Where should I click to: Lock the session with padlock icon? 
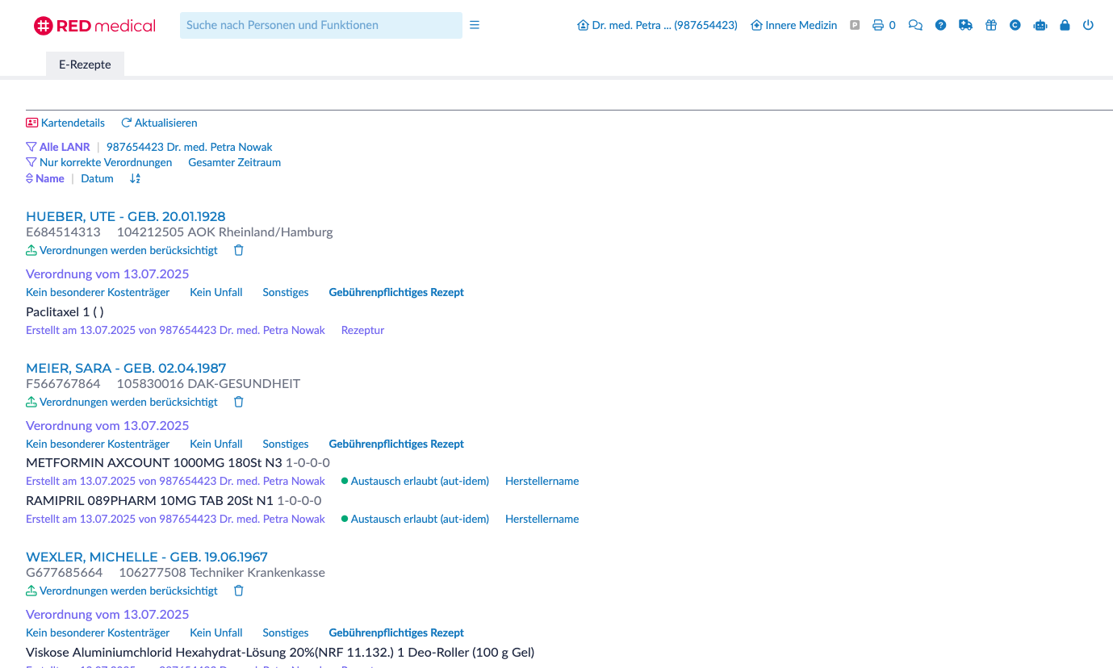(x=1065, y=25)
